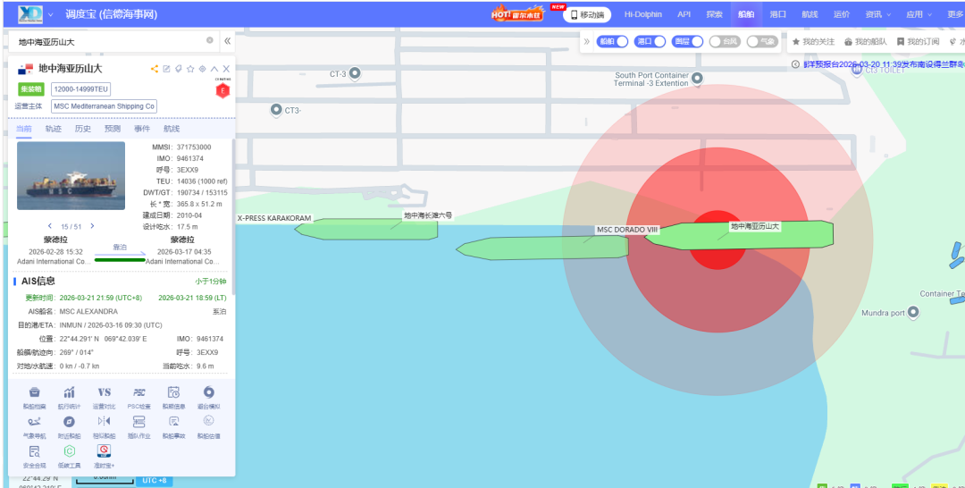Image resolution: width=965 pixels, height=488 pixels.
Task: Toggle the 船舶 ships layer switch
Action: coord(613,41)
